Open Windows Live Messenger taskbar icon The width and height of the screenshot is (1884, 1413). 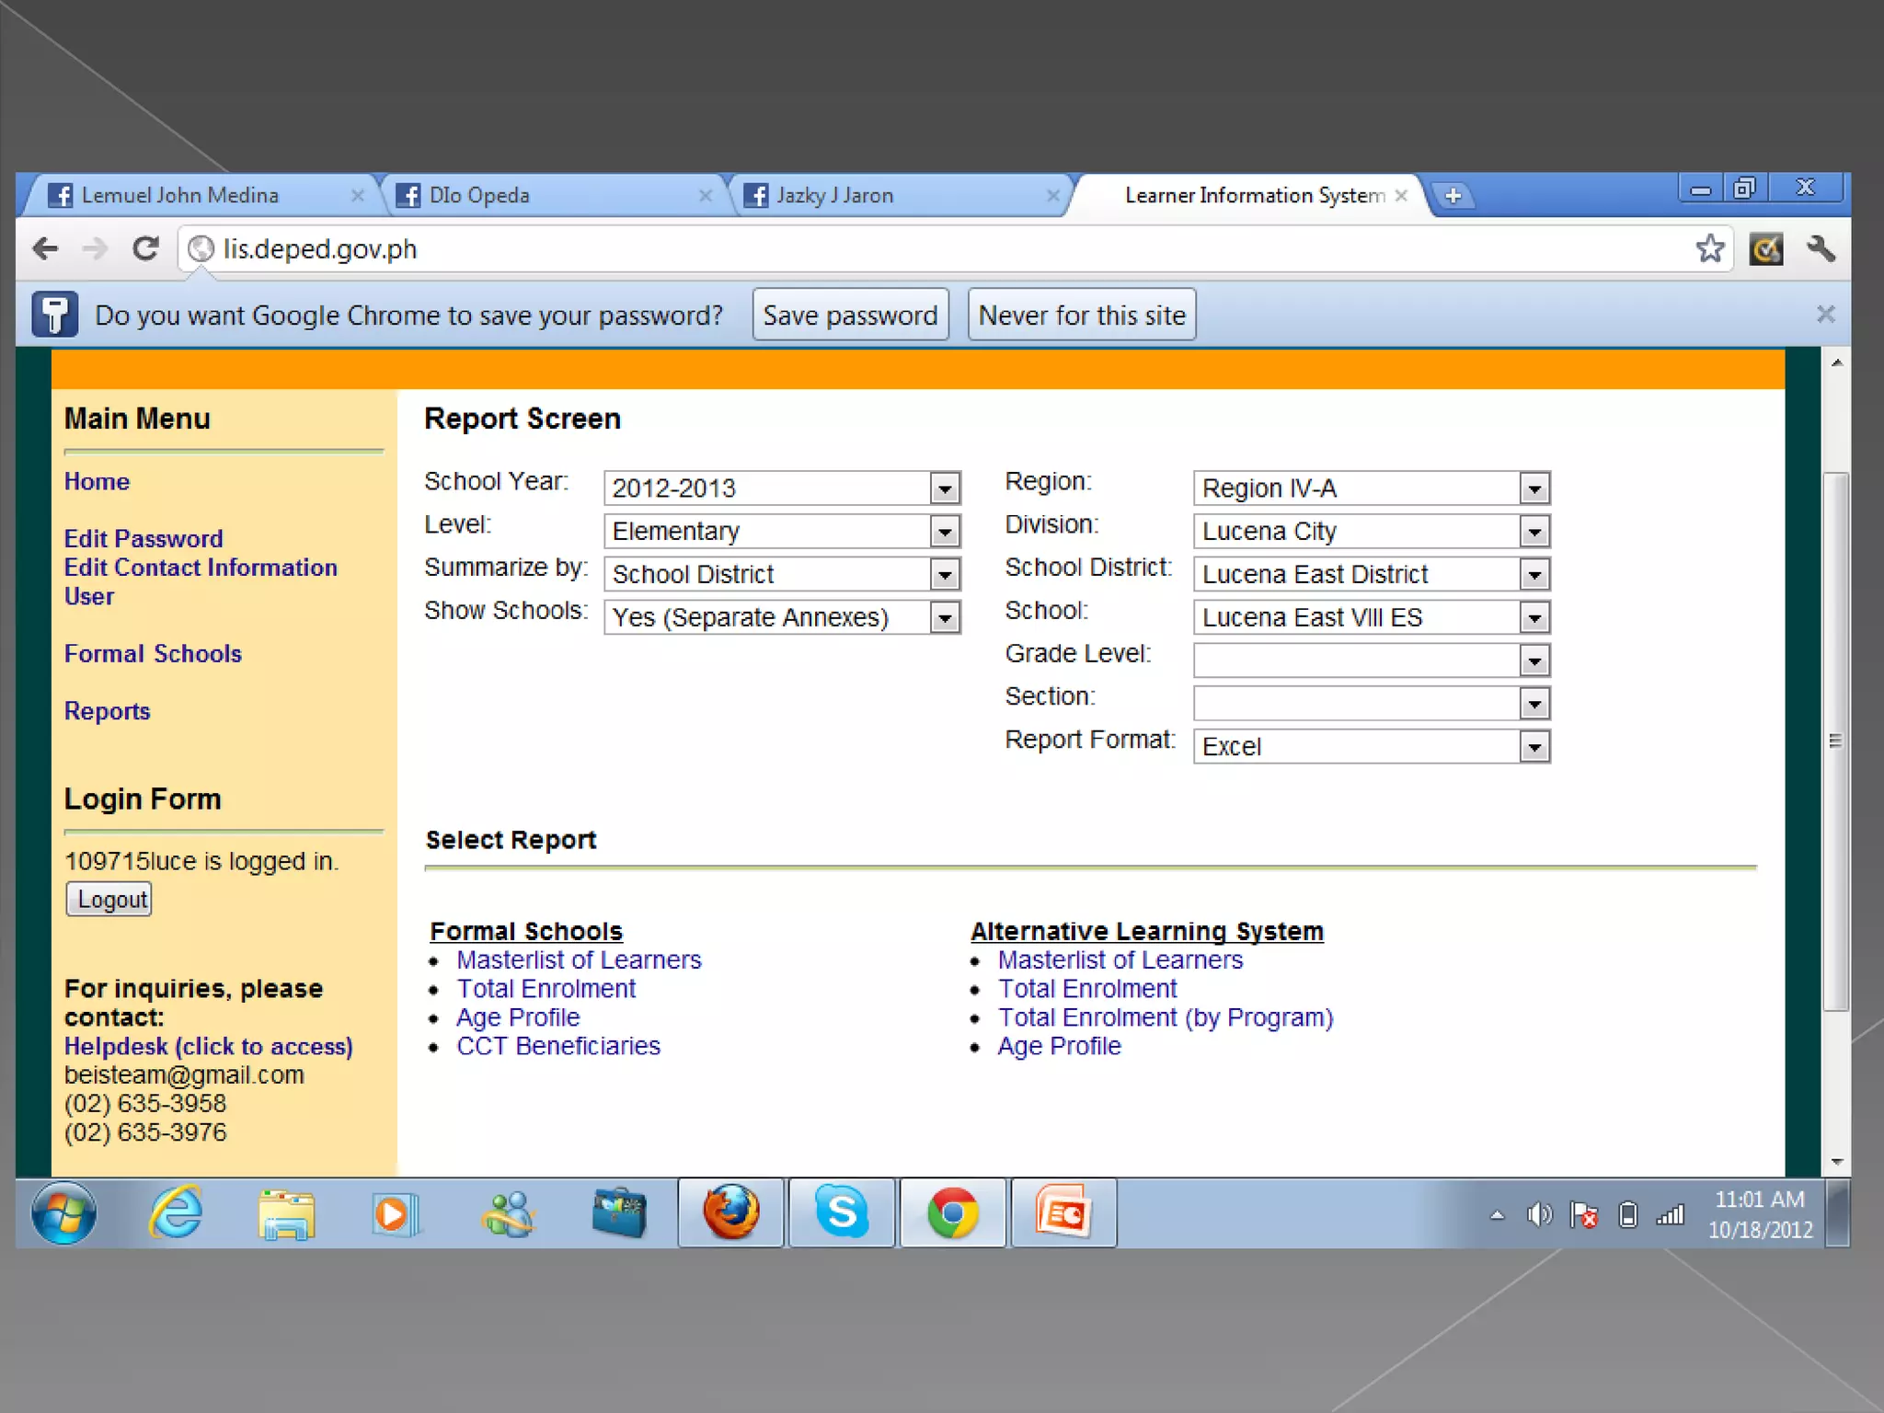pos(508,1214)
